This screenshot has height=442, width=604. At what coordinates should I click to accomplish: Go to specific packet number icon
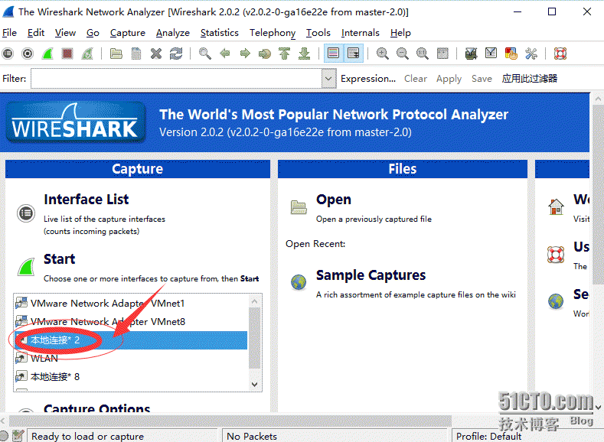(265, 54)
